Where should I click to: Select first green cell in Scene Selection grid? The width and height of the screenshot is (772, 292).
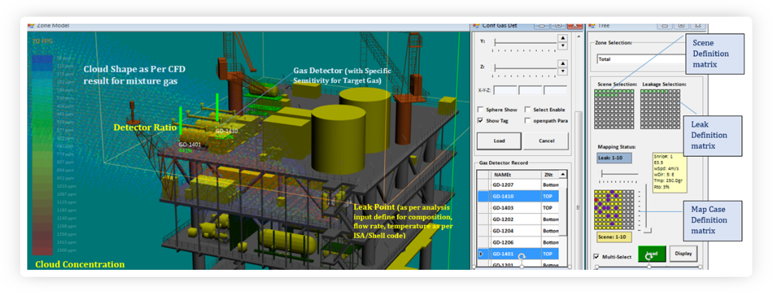[596, 92]
